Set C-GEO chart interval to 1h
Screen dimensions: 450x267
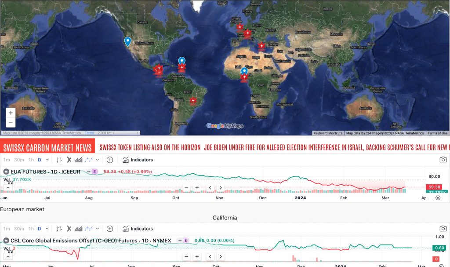(x=31, y=229)
